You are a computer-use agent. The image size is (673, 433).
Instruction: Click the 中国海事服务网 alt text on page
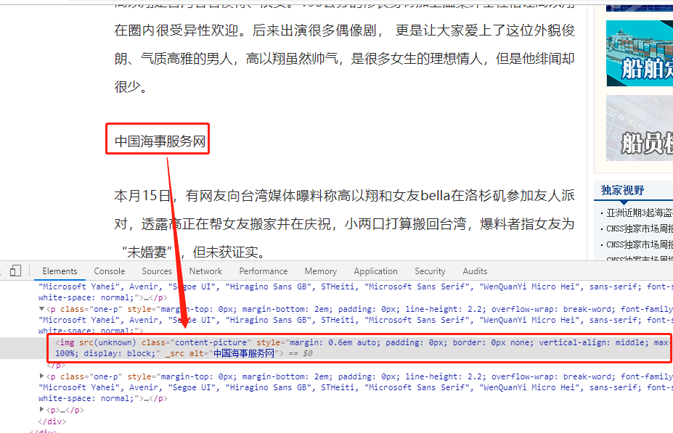tap(160, 141)
